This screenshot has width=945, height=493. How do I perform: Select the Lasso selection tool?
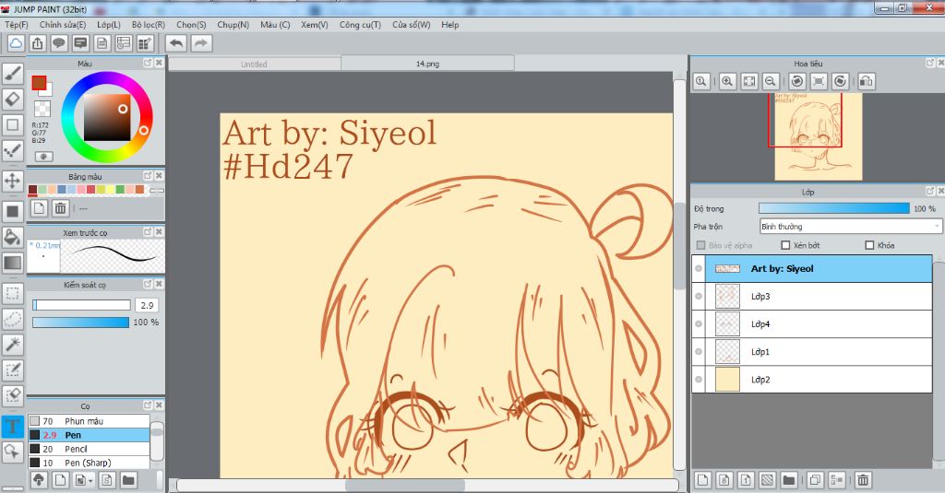[13, 319]
